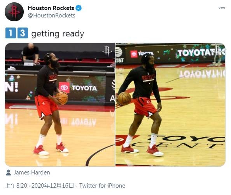Click the Rockets logo in left photo
Image resolution: width=231 pixels, height=195 pixels.
(107, 51)
